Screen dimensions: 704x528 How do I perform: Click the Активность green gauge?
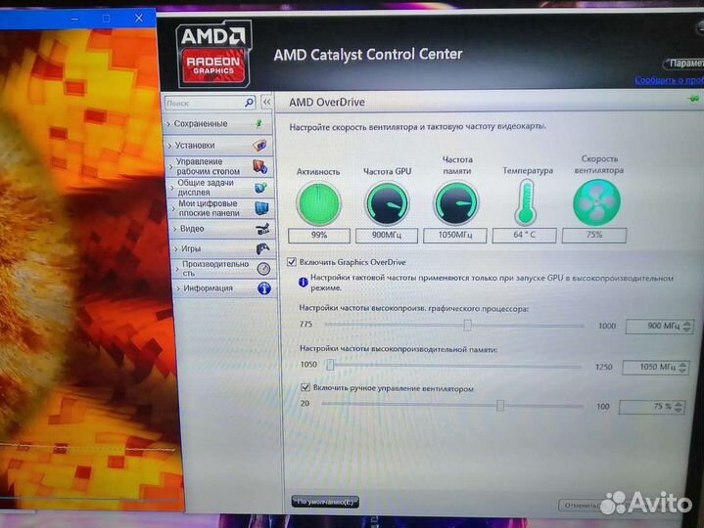coord(318,203)
